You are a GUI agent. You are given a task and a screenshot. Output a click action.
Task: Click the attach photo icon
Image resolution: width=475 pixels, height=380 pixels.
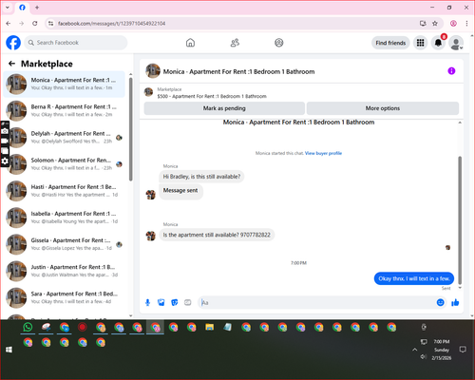pos(161,302)
